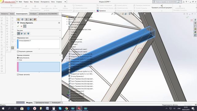
Task: Select the fourth corner type icon (End Butt2)
Action: click(x=28, y=34)
